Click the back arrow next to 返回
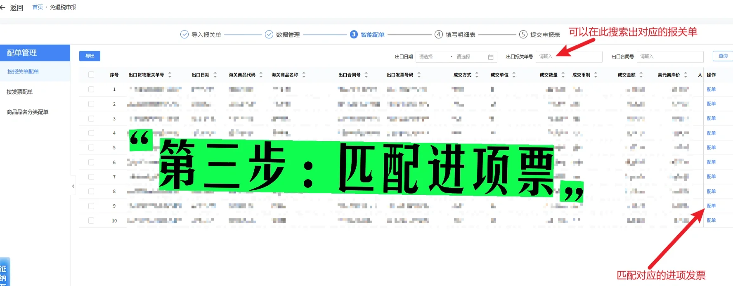This screenshot has height=286, width=733. pyautogui.click(x=2, y=7)
